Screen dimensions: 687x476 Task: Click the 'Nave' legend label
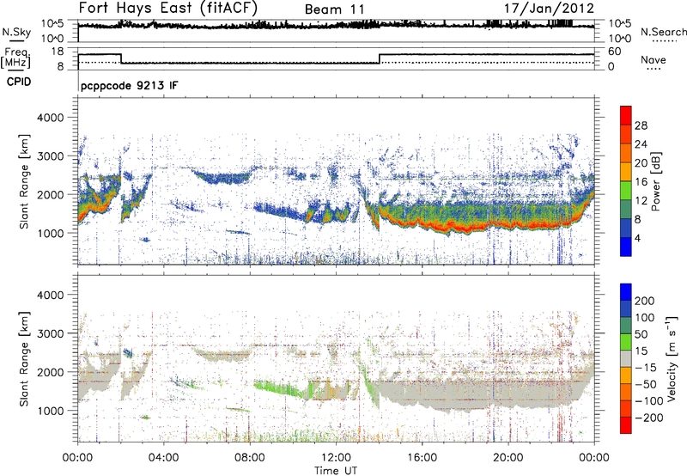654,59
